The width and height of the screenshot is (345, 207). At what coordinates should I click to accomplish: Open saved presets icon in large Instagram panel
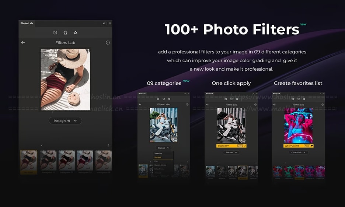[x=55, y=32]
